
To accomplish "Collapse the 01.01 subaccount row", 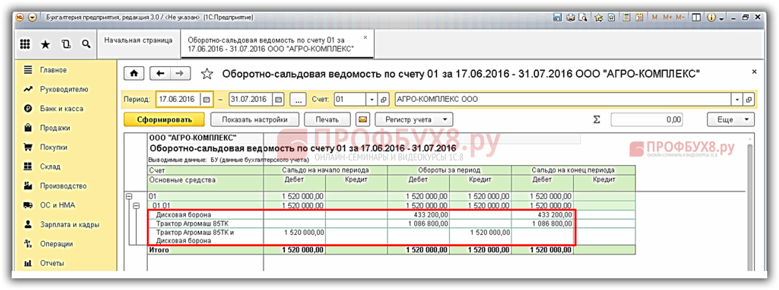I will 137,206.
